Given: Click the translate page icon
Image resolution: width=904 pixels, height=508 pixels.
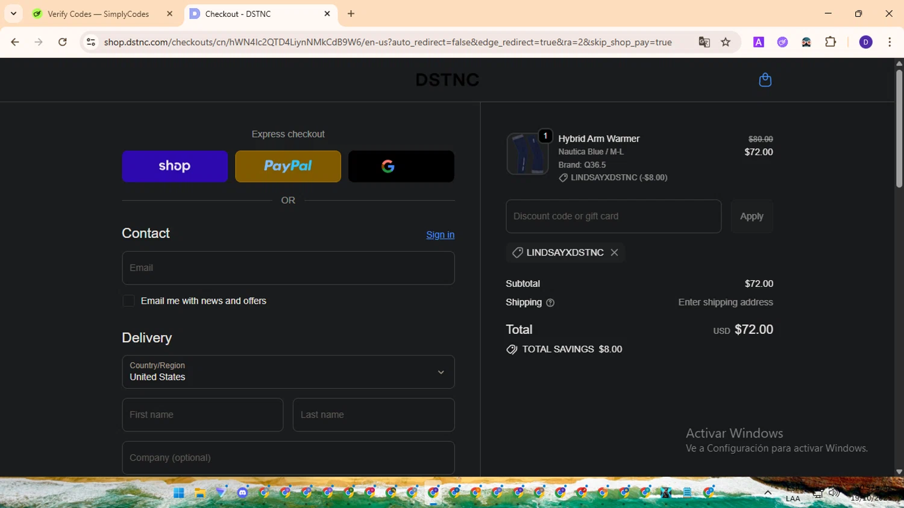Looking at the screenshot, I should click(704, 42).
